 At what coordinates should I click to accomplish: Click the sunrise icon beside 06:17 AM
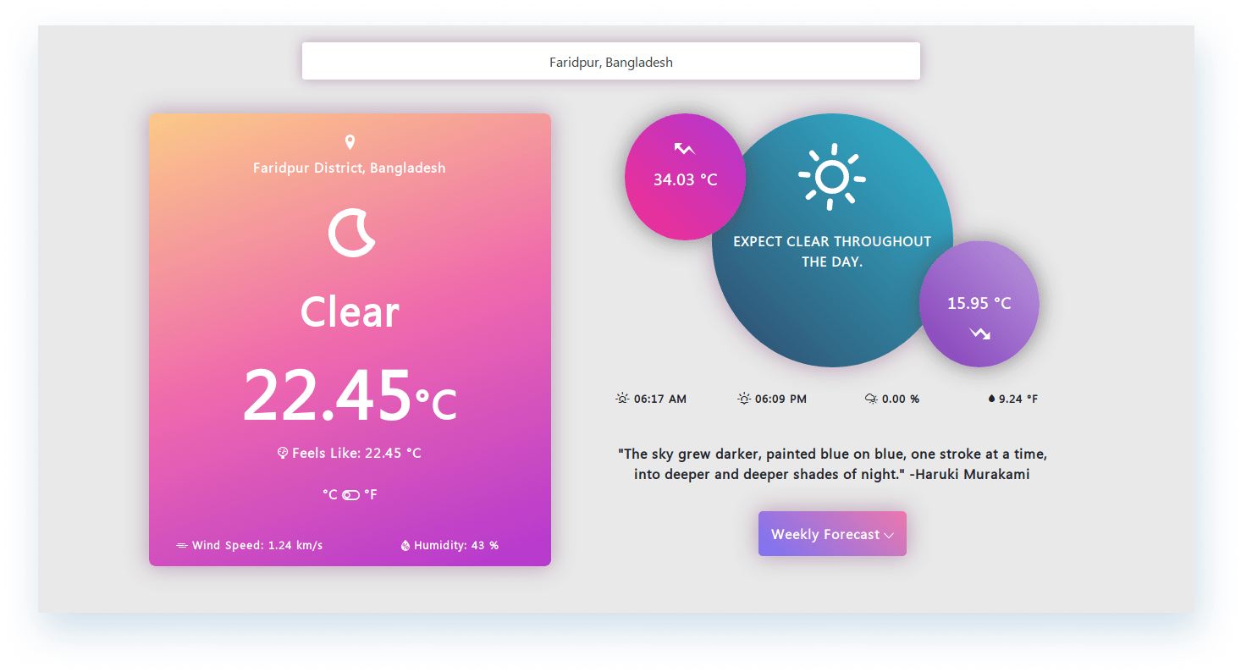[x=622, y=399]
